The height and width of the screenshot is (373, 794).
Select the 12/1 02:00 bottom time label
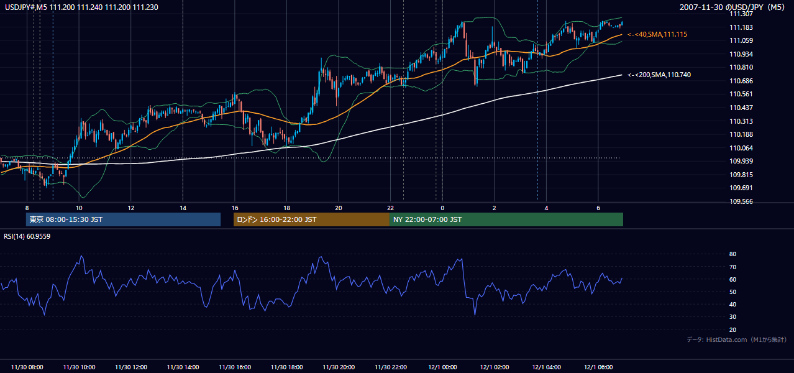click(495, 367)
